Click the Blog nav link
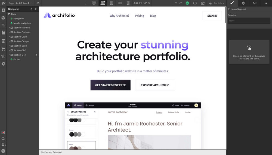This screenshot has width=272, height=155. tap(153, 16)
